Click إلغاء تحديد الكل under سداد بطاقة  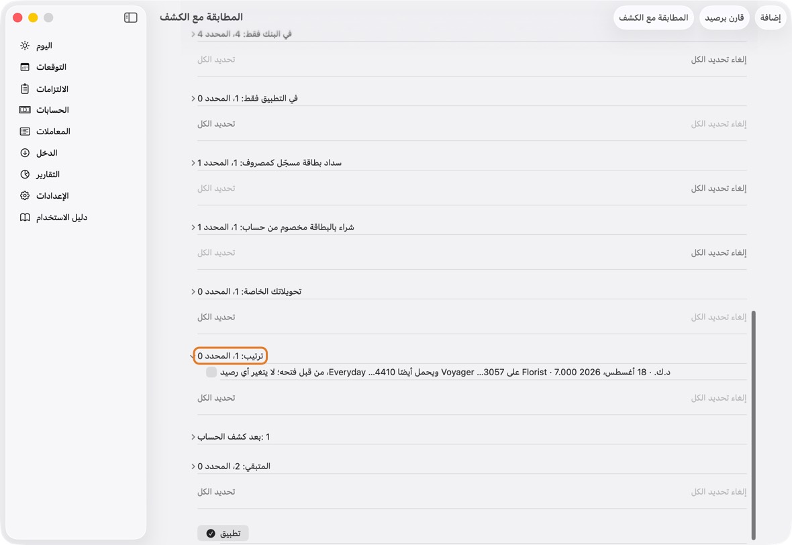[718, 189]
